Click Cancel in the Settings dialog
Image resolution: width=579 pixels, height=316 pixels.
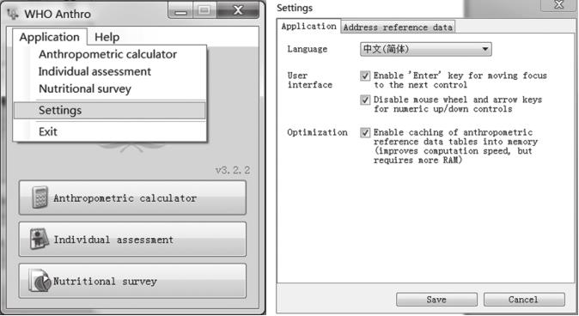524,300
